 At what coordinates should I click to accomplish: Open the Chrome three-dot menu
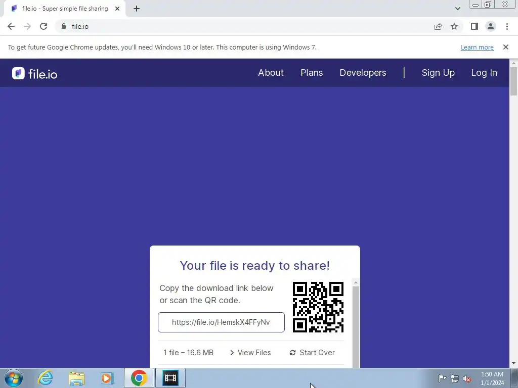[x=507, y=26]
